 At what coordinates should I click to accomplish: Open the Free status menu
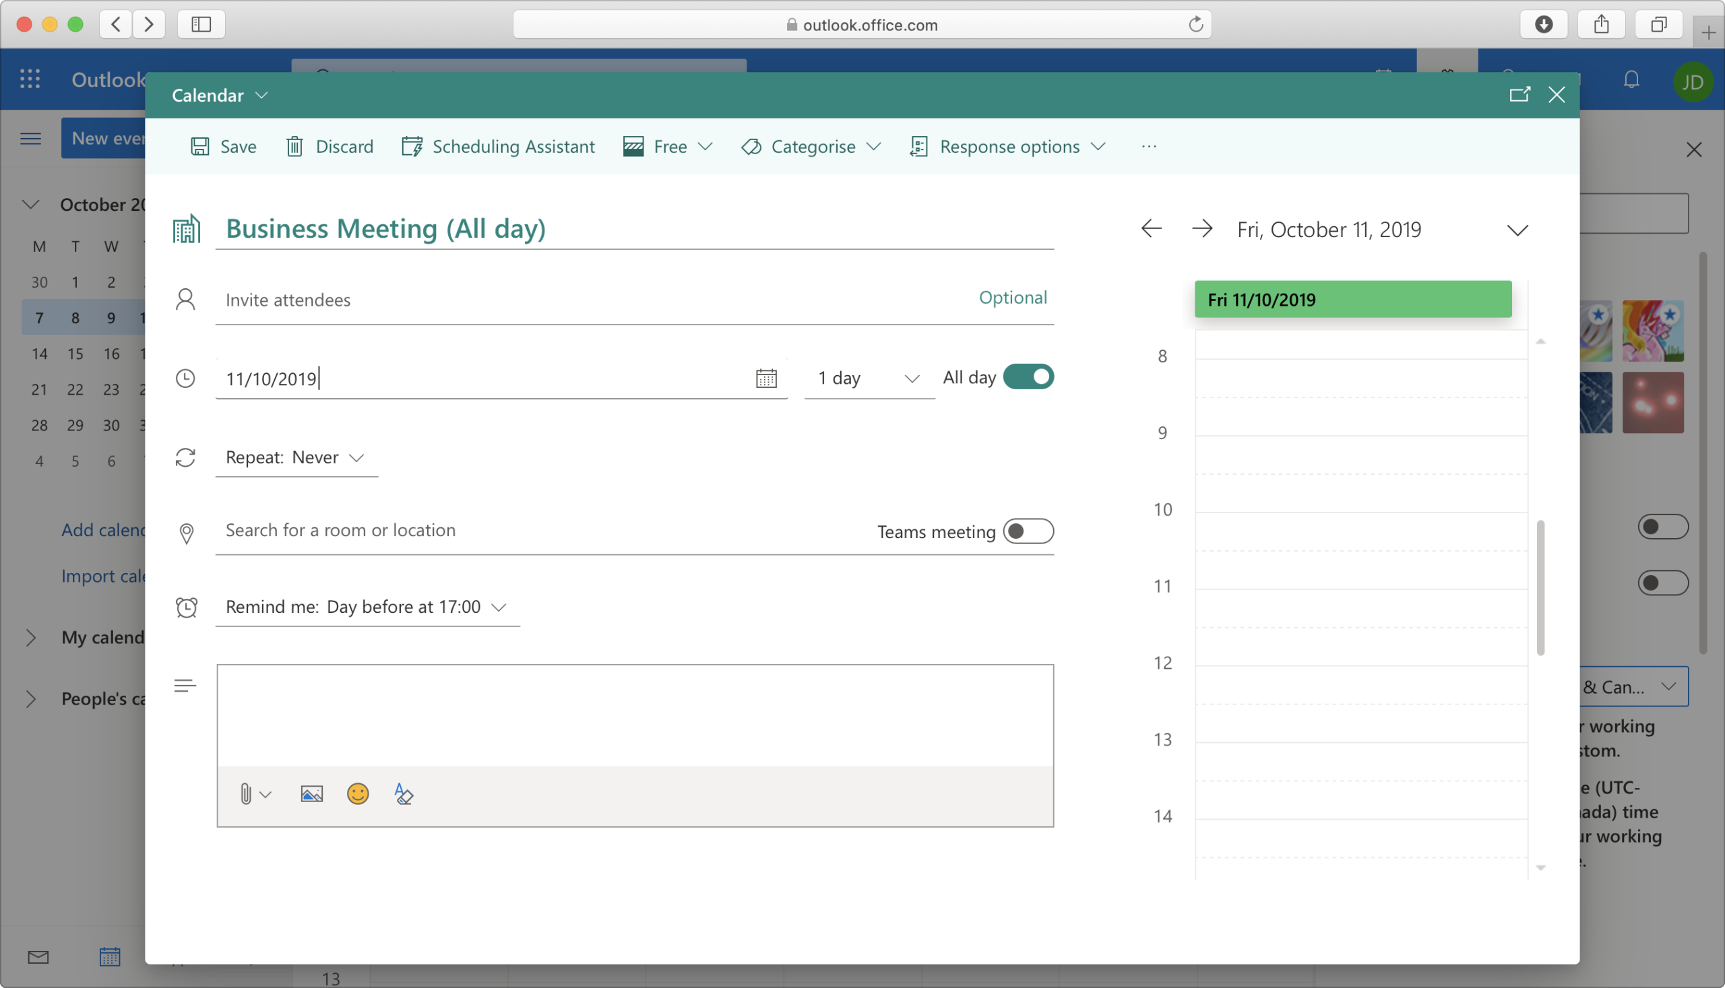tap(668, 147)
